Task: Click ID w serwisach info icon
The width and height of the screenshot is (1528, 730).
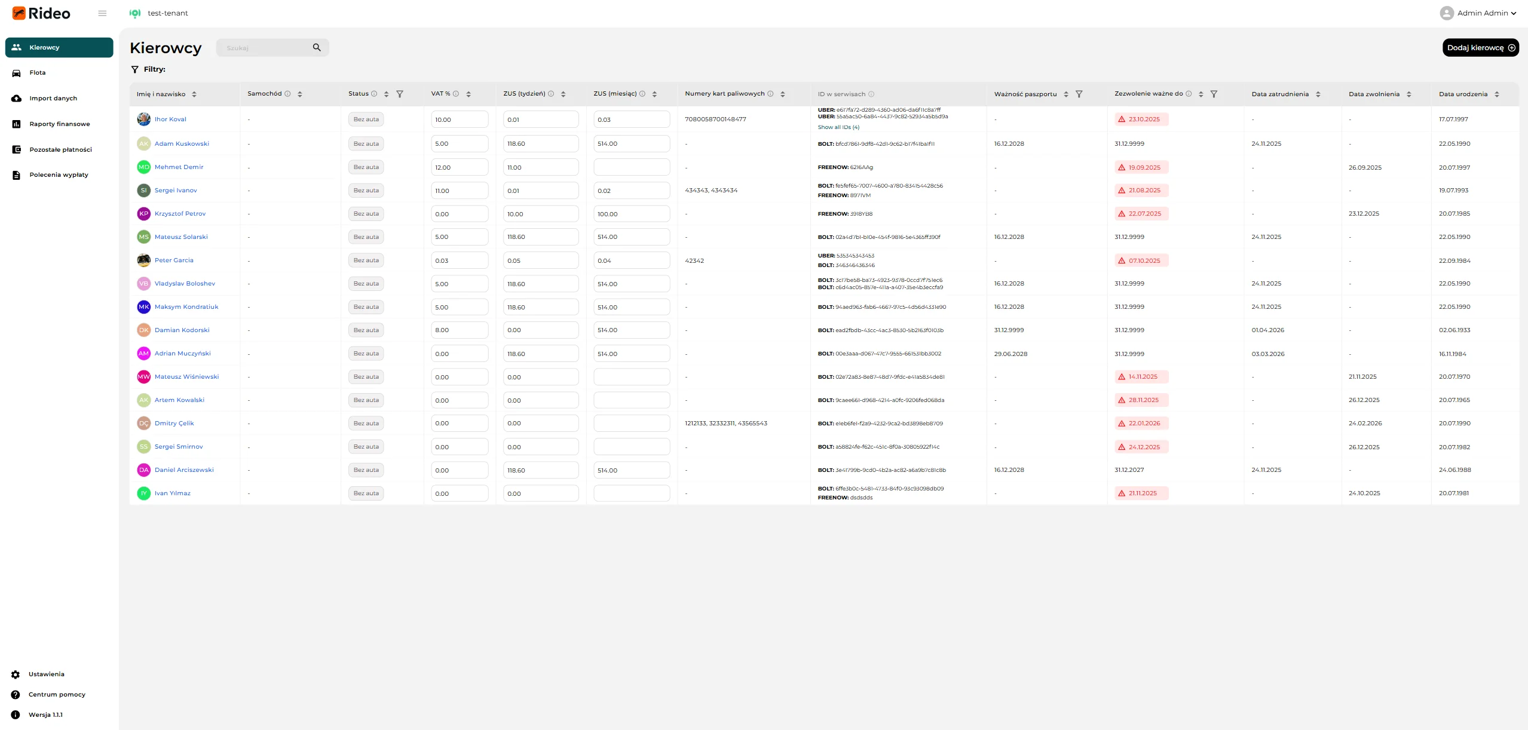Action: (x=871, y=94)
